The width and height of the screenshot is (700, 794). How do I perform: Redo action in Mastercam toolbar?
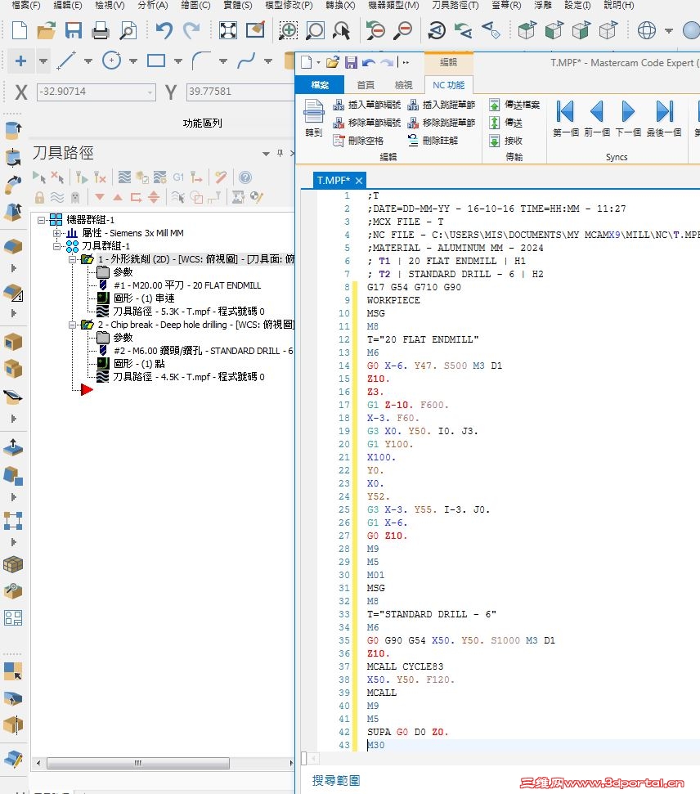click(x=191, y=30)
